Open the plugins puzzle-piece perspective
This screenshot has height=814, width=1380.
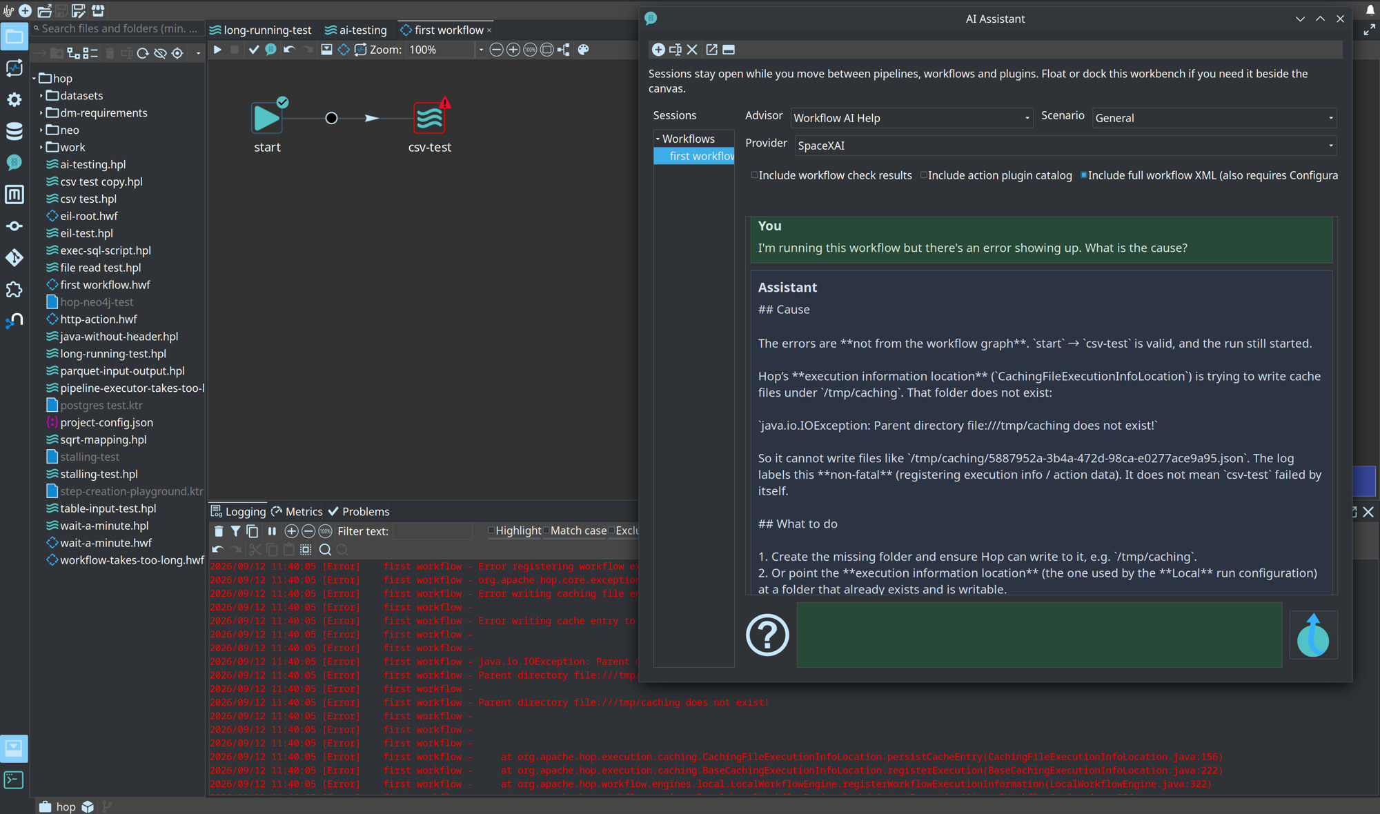(14, 290)
